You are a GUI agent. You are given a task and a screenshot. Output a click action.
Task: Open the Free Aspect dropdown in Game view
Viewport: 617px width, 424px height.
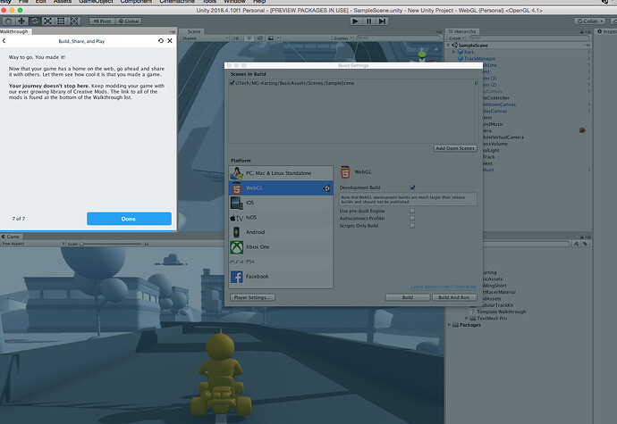[33, 244]
